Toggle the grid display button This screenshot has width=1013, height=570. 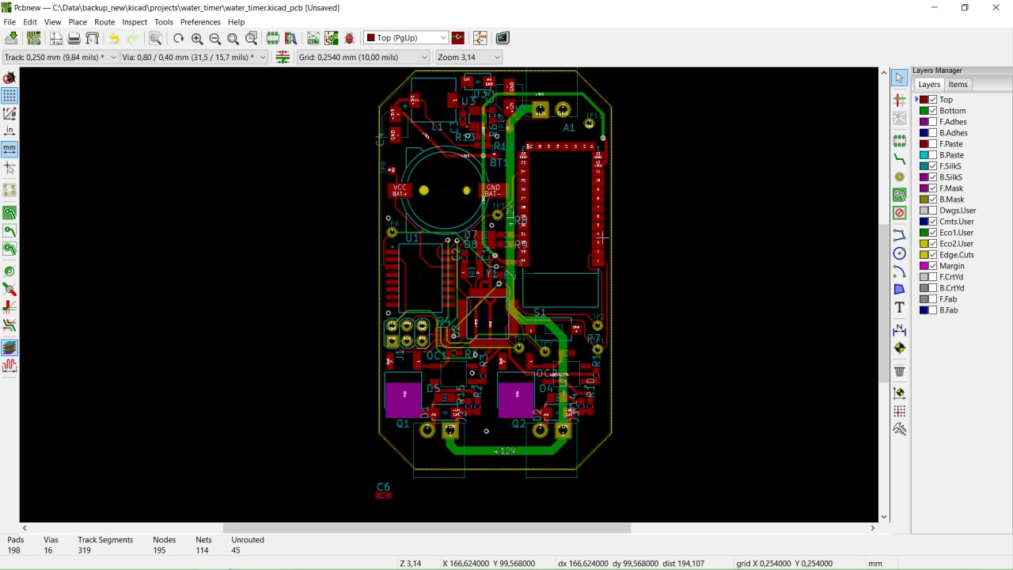coord(9,96)
